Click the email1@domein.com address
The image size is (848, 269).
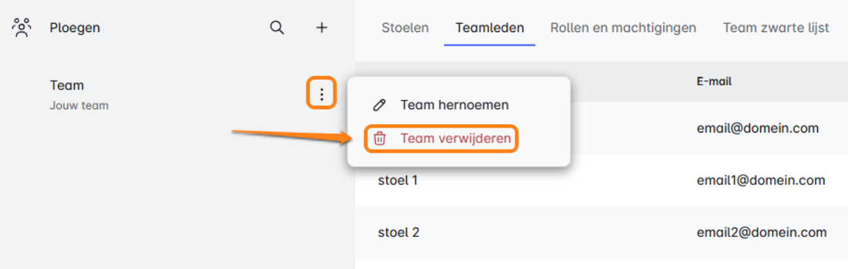pos(761,180)
